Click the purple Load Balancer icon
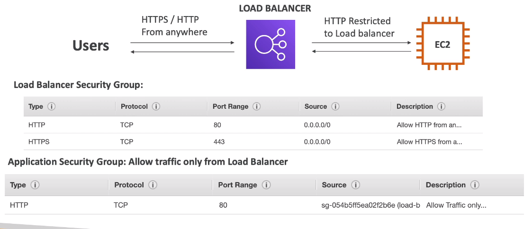Screen dimensions: 532x229 [x=271, y=44]
